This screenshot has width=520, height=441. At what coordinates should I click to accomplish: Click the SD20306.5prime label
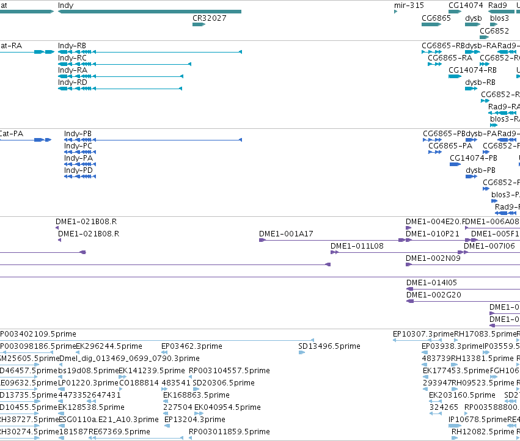coord(224,383)
